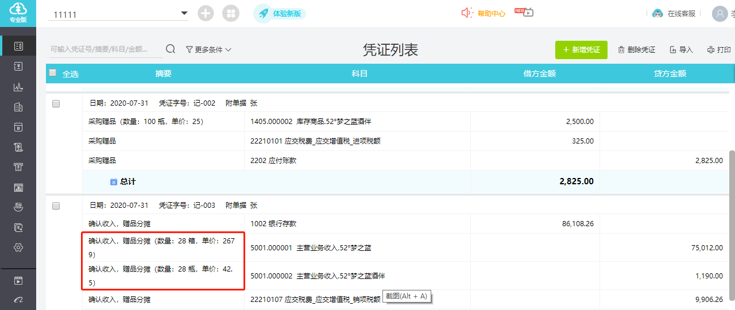Select the 1405.000002 库存商品 subject cell
Image resolution: width=735 pixels, height=310 pixels.
click(357, 122)
